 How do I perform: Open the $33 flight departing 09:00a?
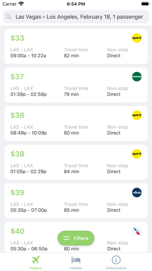(x=76, y=46)
